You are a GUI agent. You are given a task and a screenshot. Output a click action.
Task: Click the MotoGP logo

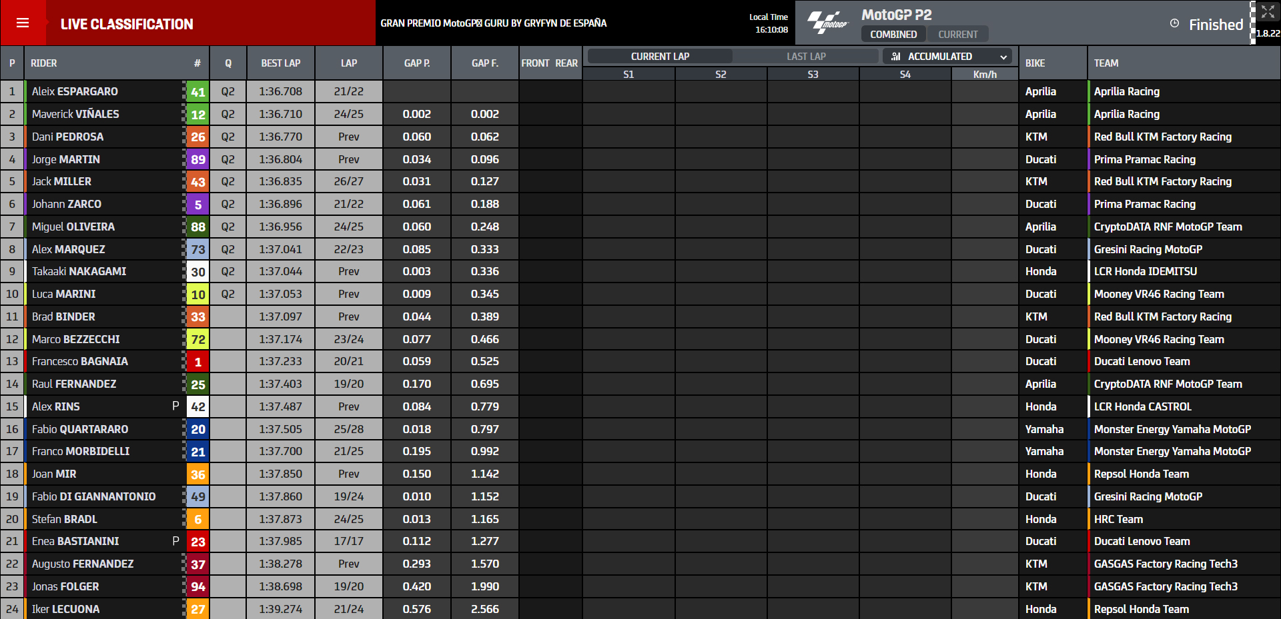828,23
